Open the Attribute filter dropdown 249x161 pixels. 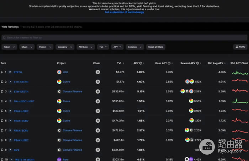click(86, 47)
